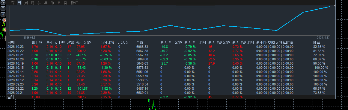Switch to the 周 weekly tab
The image size is (348, 110).
pos(26,3)
